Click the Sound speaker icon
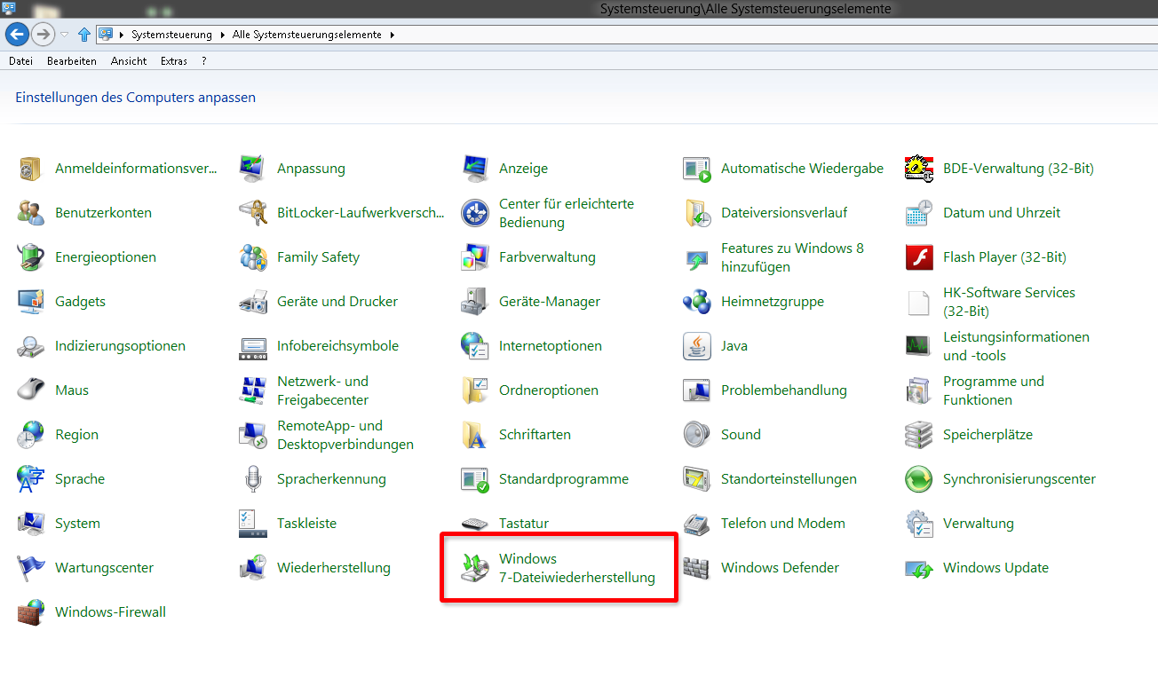1158x694 pixels. pos(697,435)
